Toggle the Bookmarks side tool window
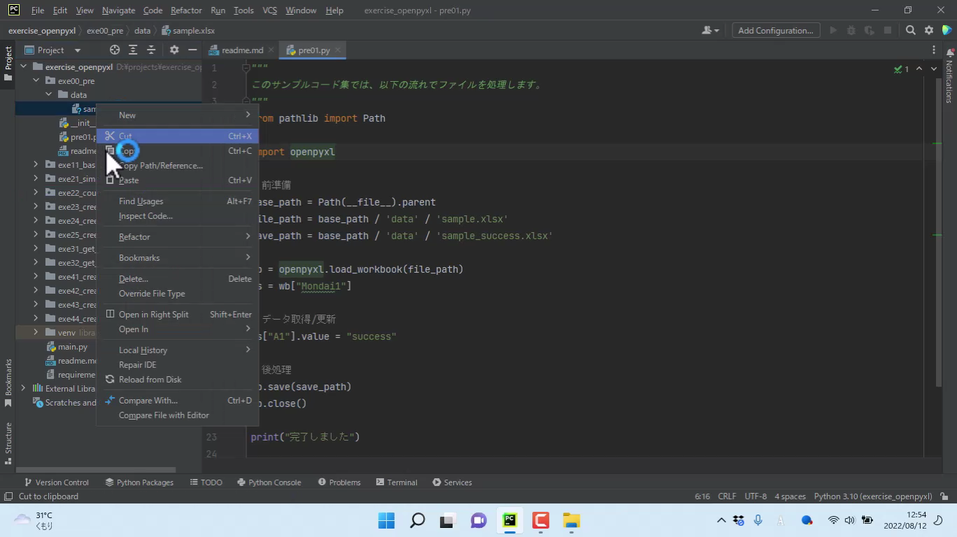This screenshot has height=537, width=957. click(8, 382)
